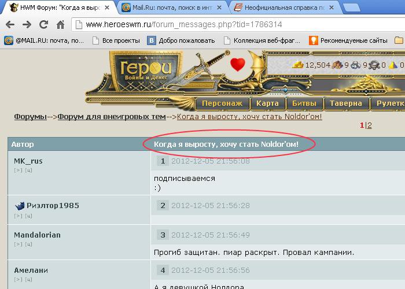Close the HWM Форум tab
The height and width of the screenshot is (289, 405).
pyautogui.click(x=107, y=8)
